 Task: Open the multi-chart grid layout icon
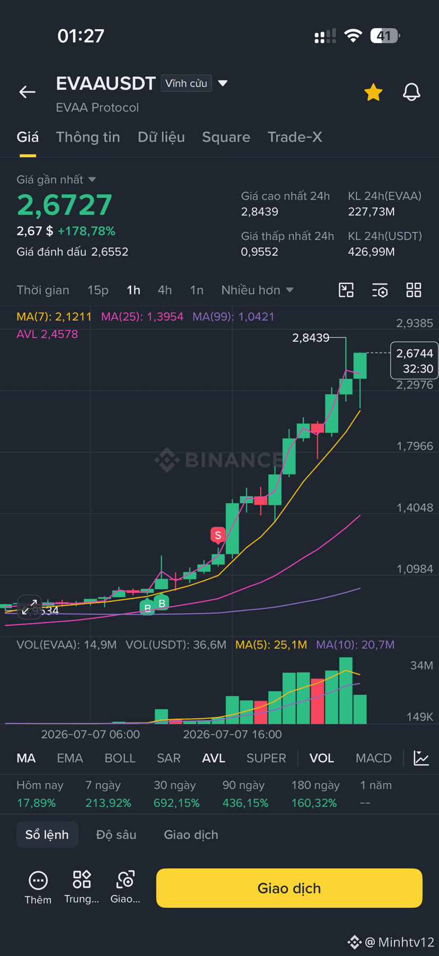(x=414, y=290)
